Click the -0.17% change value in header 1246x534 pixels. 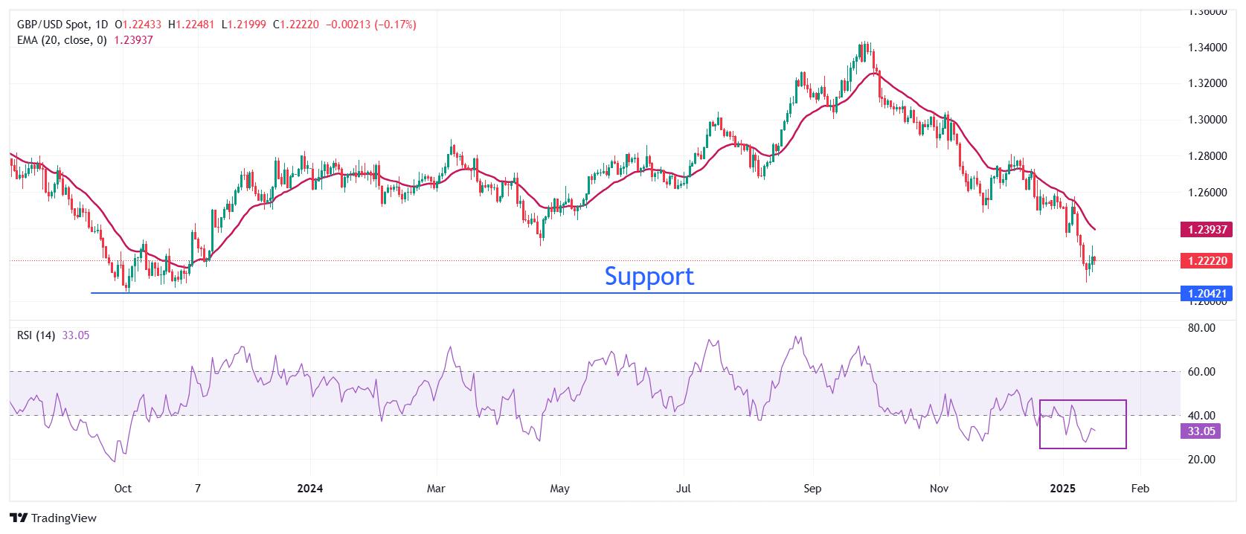point(395,25)
